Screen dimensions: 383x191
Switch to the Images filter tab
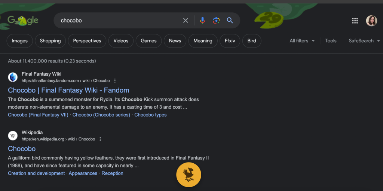point(19,41)
